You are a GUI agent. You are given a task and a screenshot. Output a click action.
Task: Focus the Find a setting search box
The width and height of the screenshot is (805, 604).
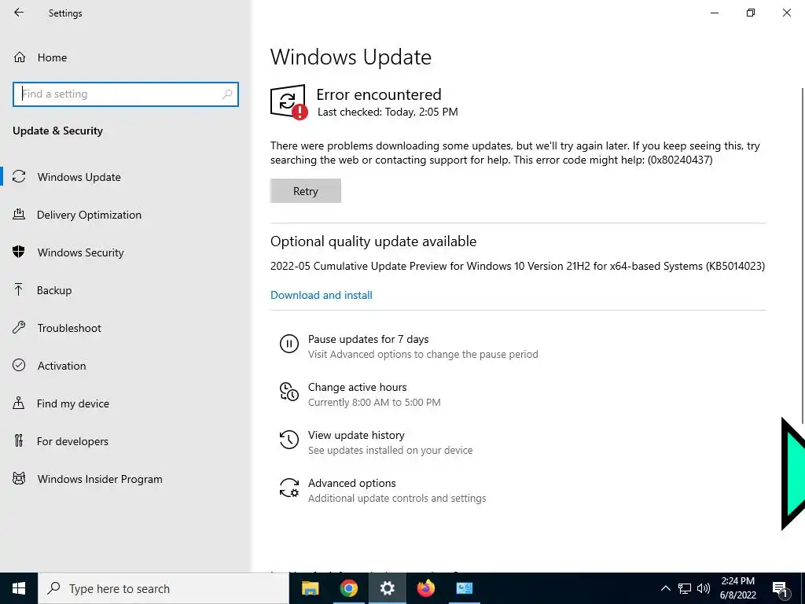click(126, 94)
